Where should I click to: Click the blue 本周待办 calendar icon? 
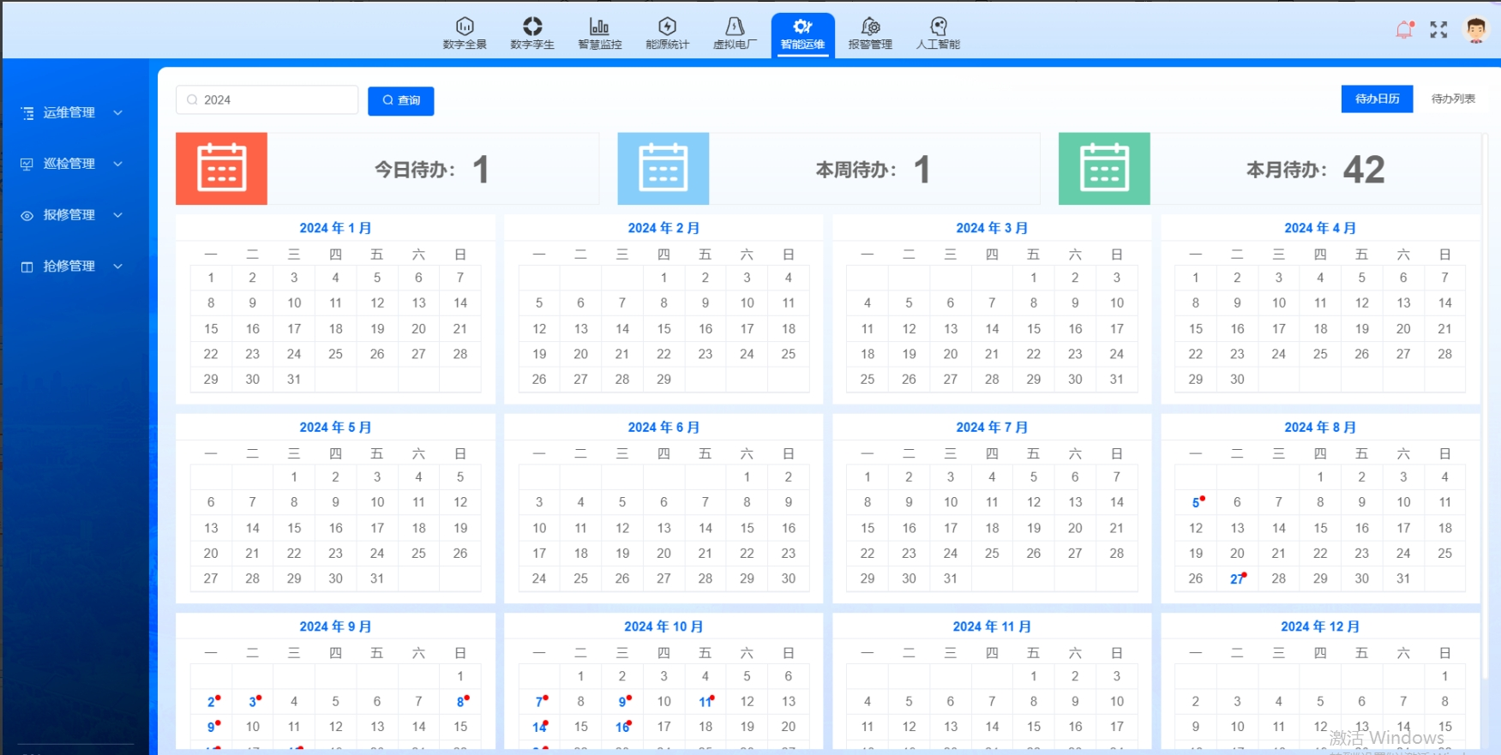click(x=663, y=168)
